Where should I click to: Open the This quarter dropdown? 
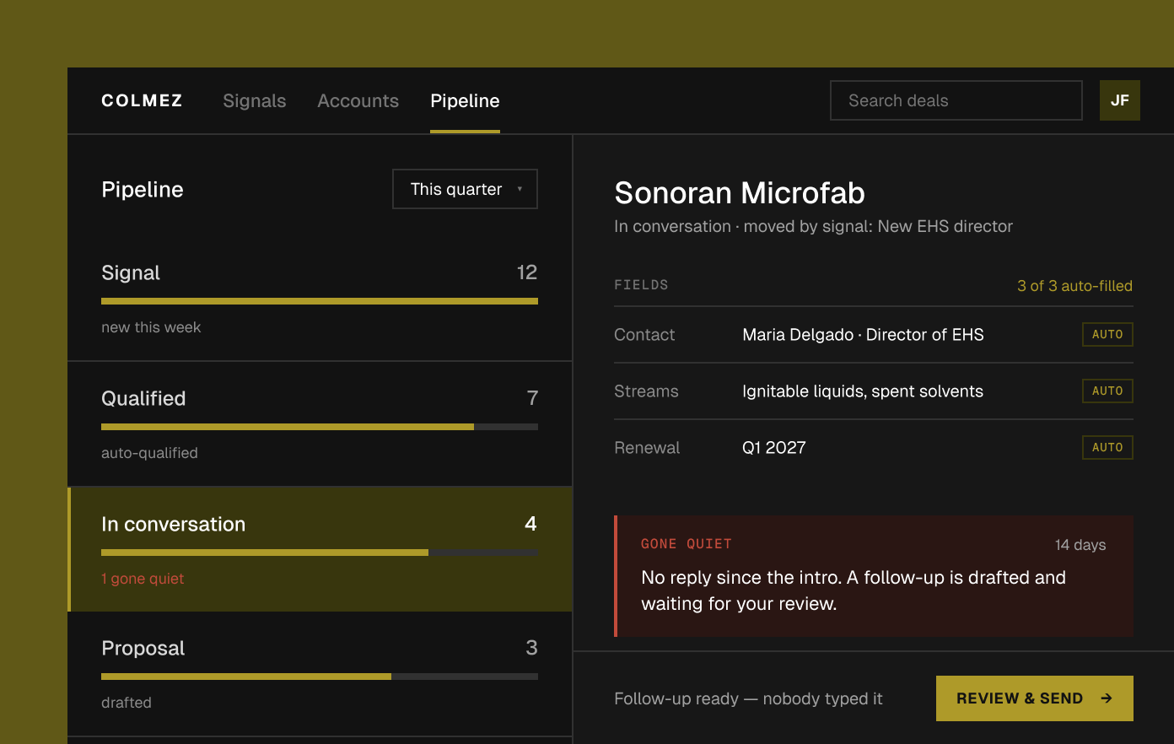[x=465, y=189]
